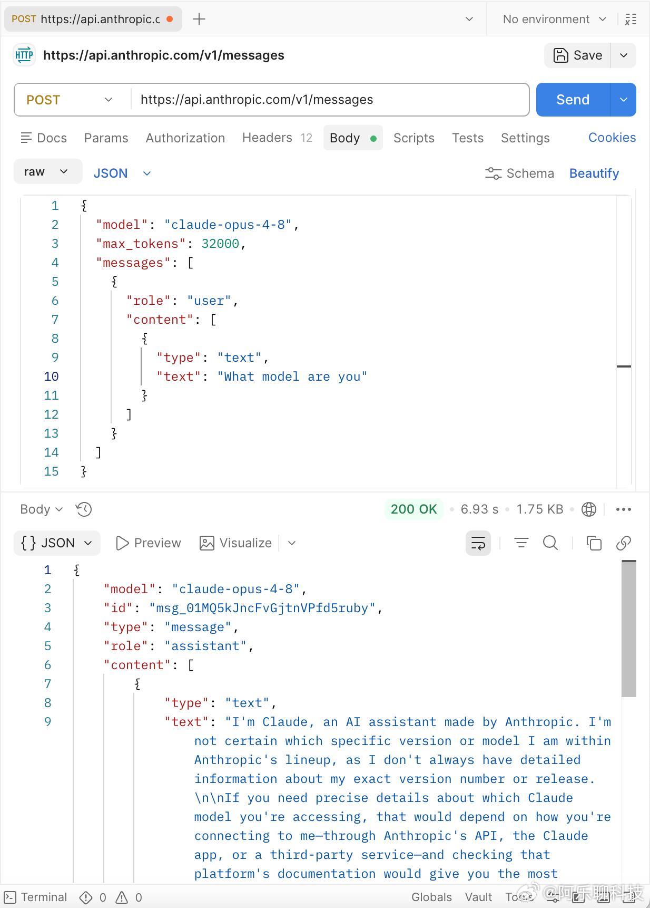The height and width of the screenshot is (908, 650).
Task: Switch to the Params tab
Action: pos(106,138)
